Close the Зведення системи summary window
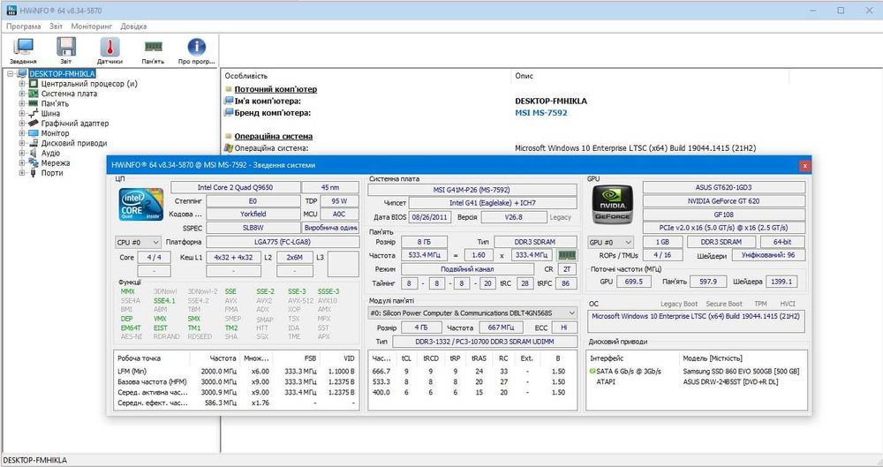 pos(804,165)
